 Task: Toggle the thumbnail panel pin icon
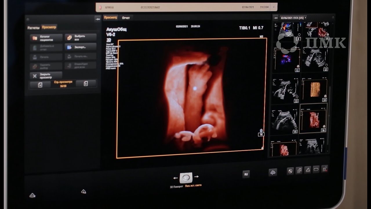pos(276,18)
